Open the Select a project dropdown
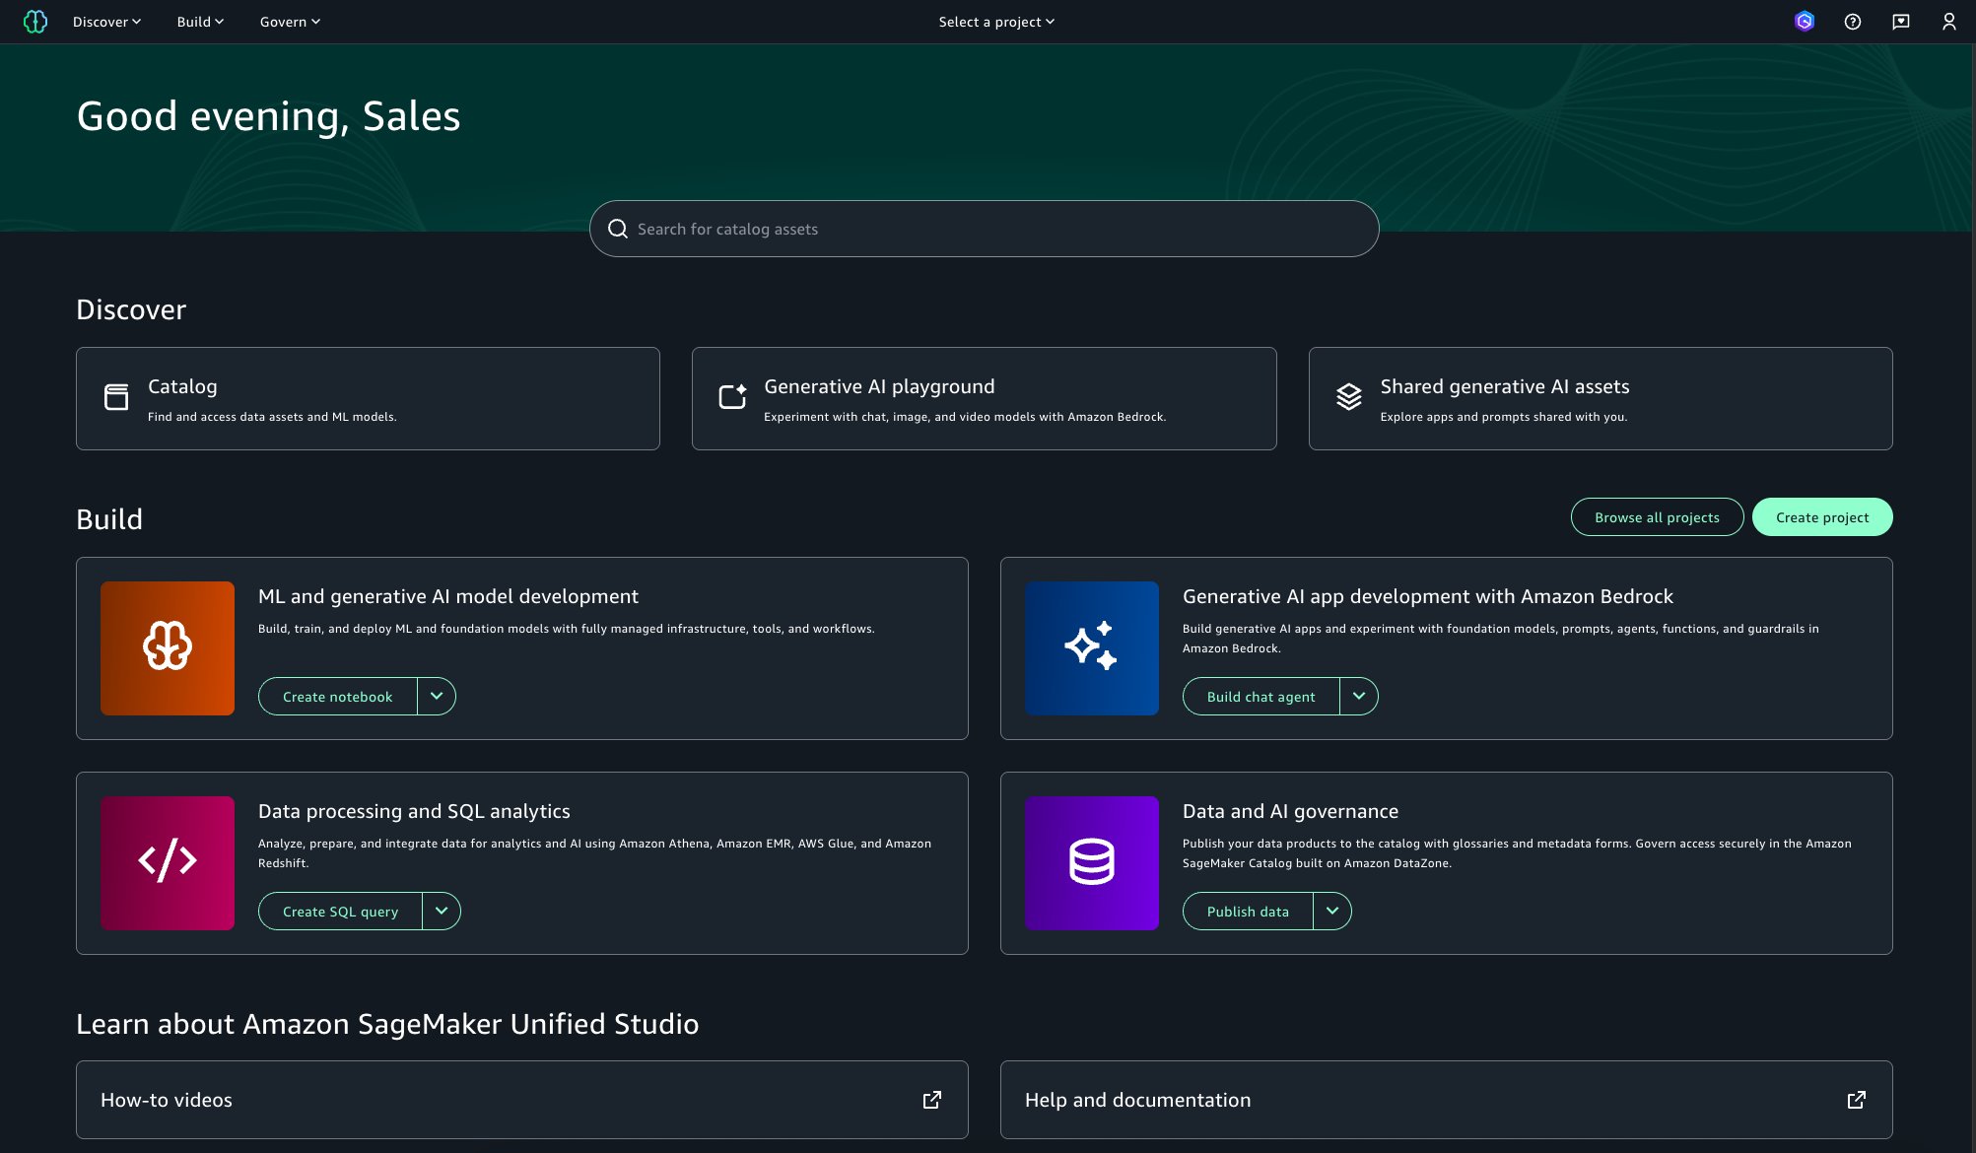 996,22
